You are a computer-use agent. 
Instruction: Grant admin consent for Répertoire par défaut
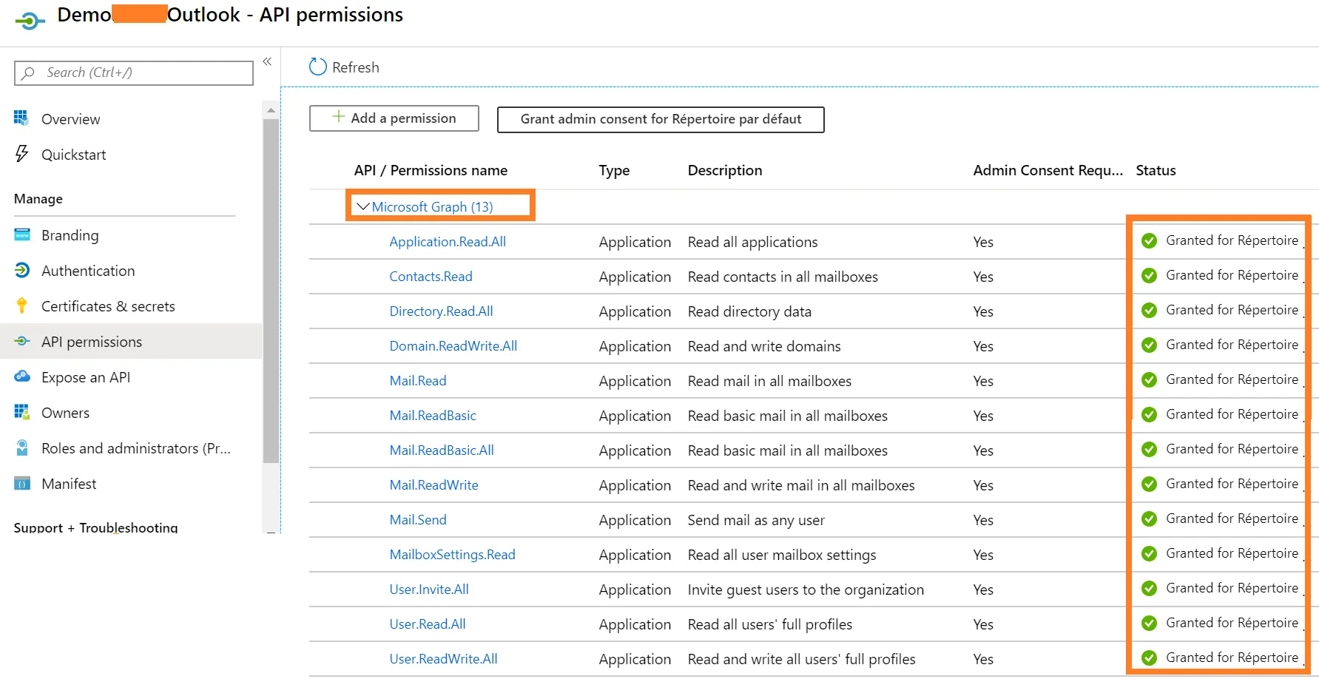pyautogui.click(x=660, y=119)
